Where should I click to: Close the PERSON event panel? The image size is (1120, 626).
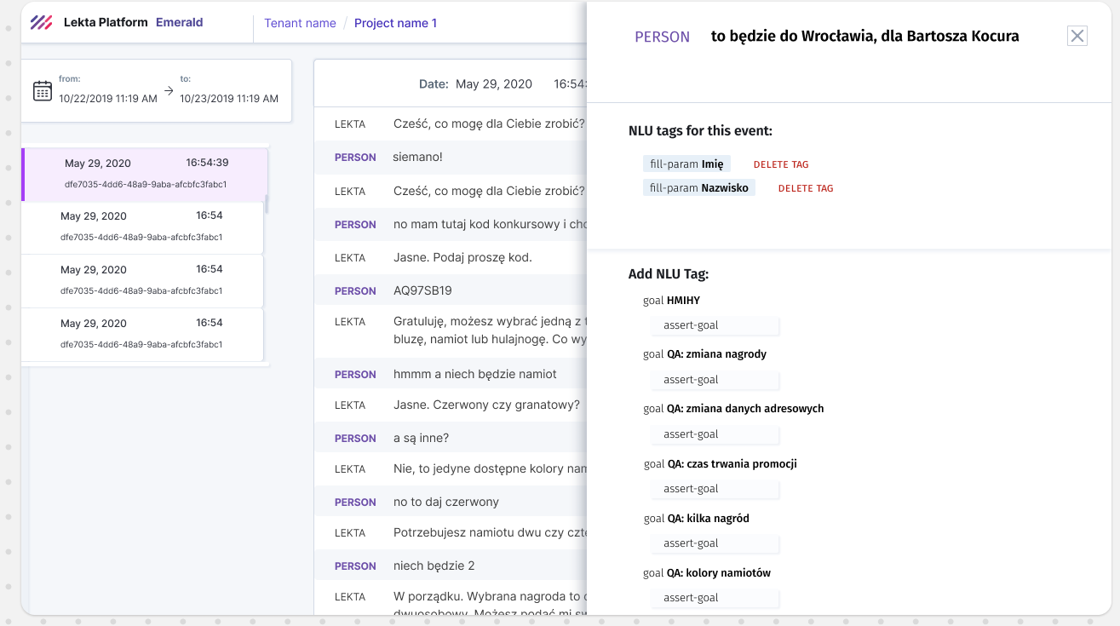tap(1077, 36)
